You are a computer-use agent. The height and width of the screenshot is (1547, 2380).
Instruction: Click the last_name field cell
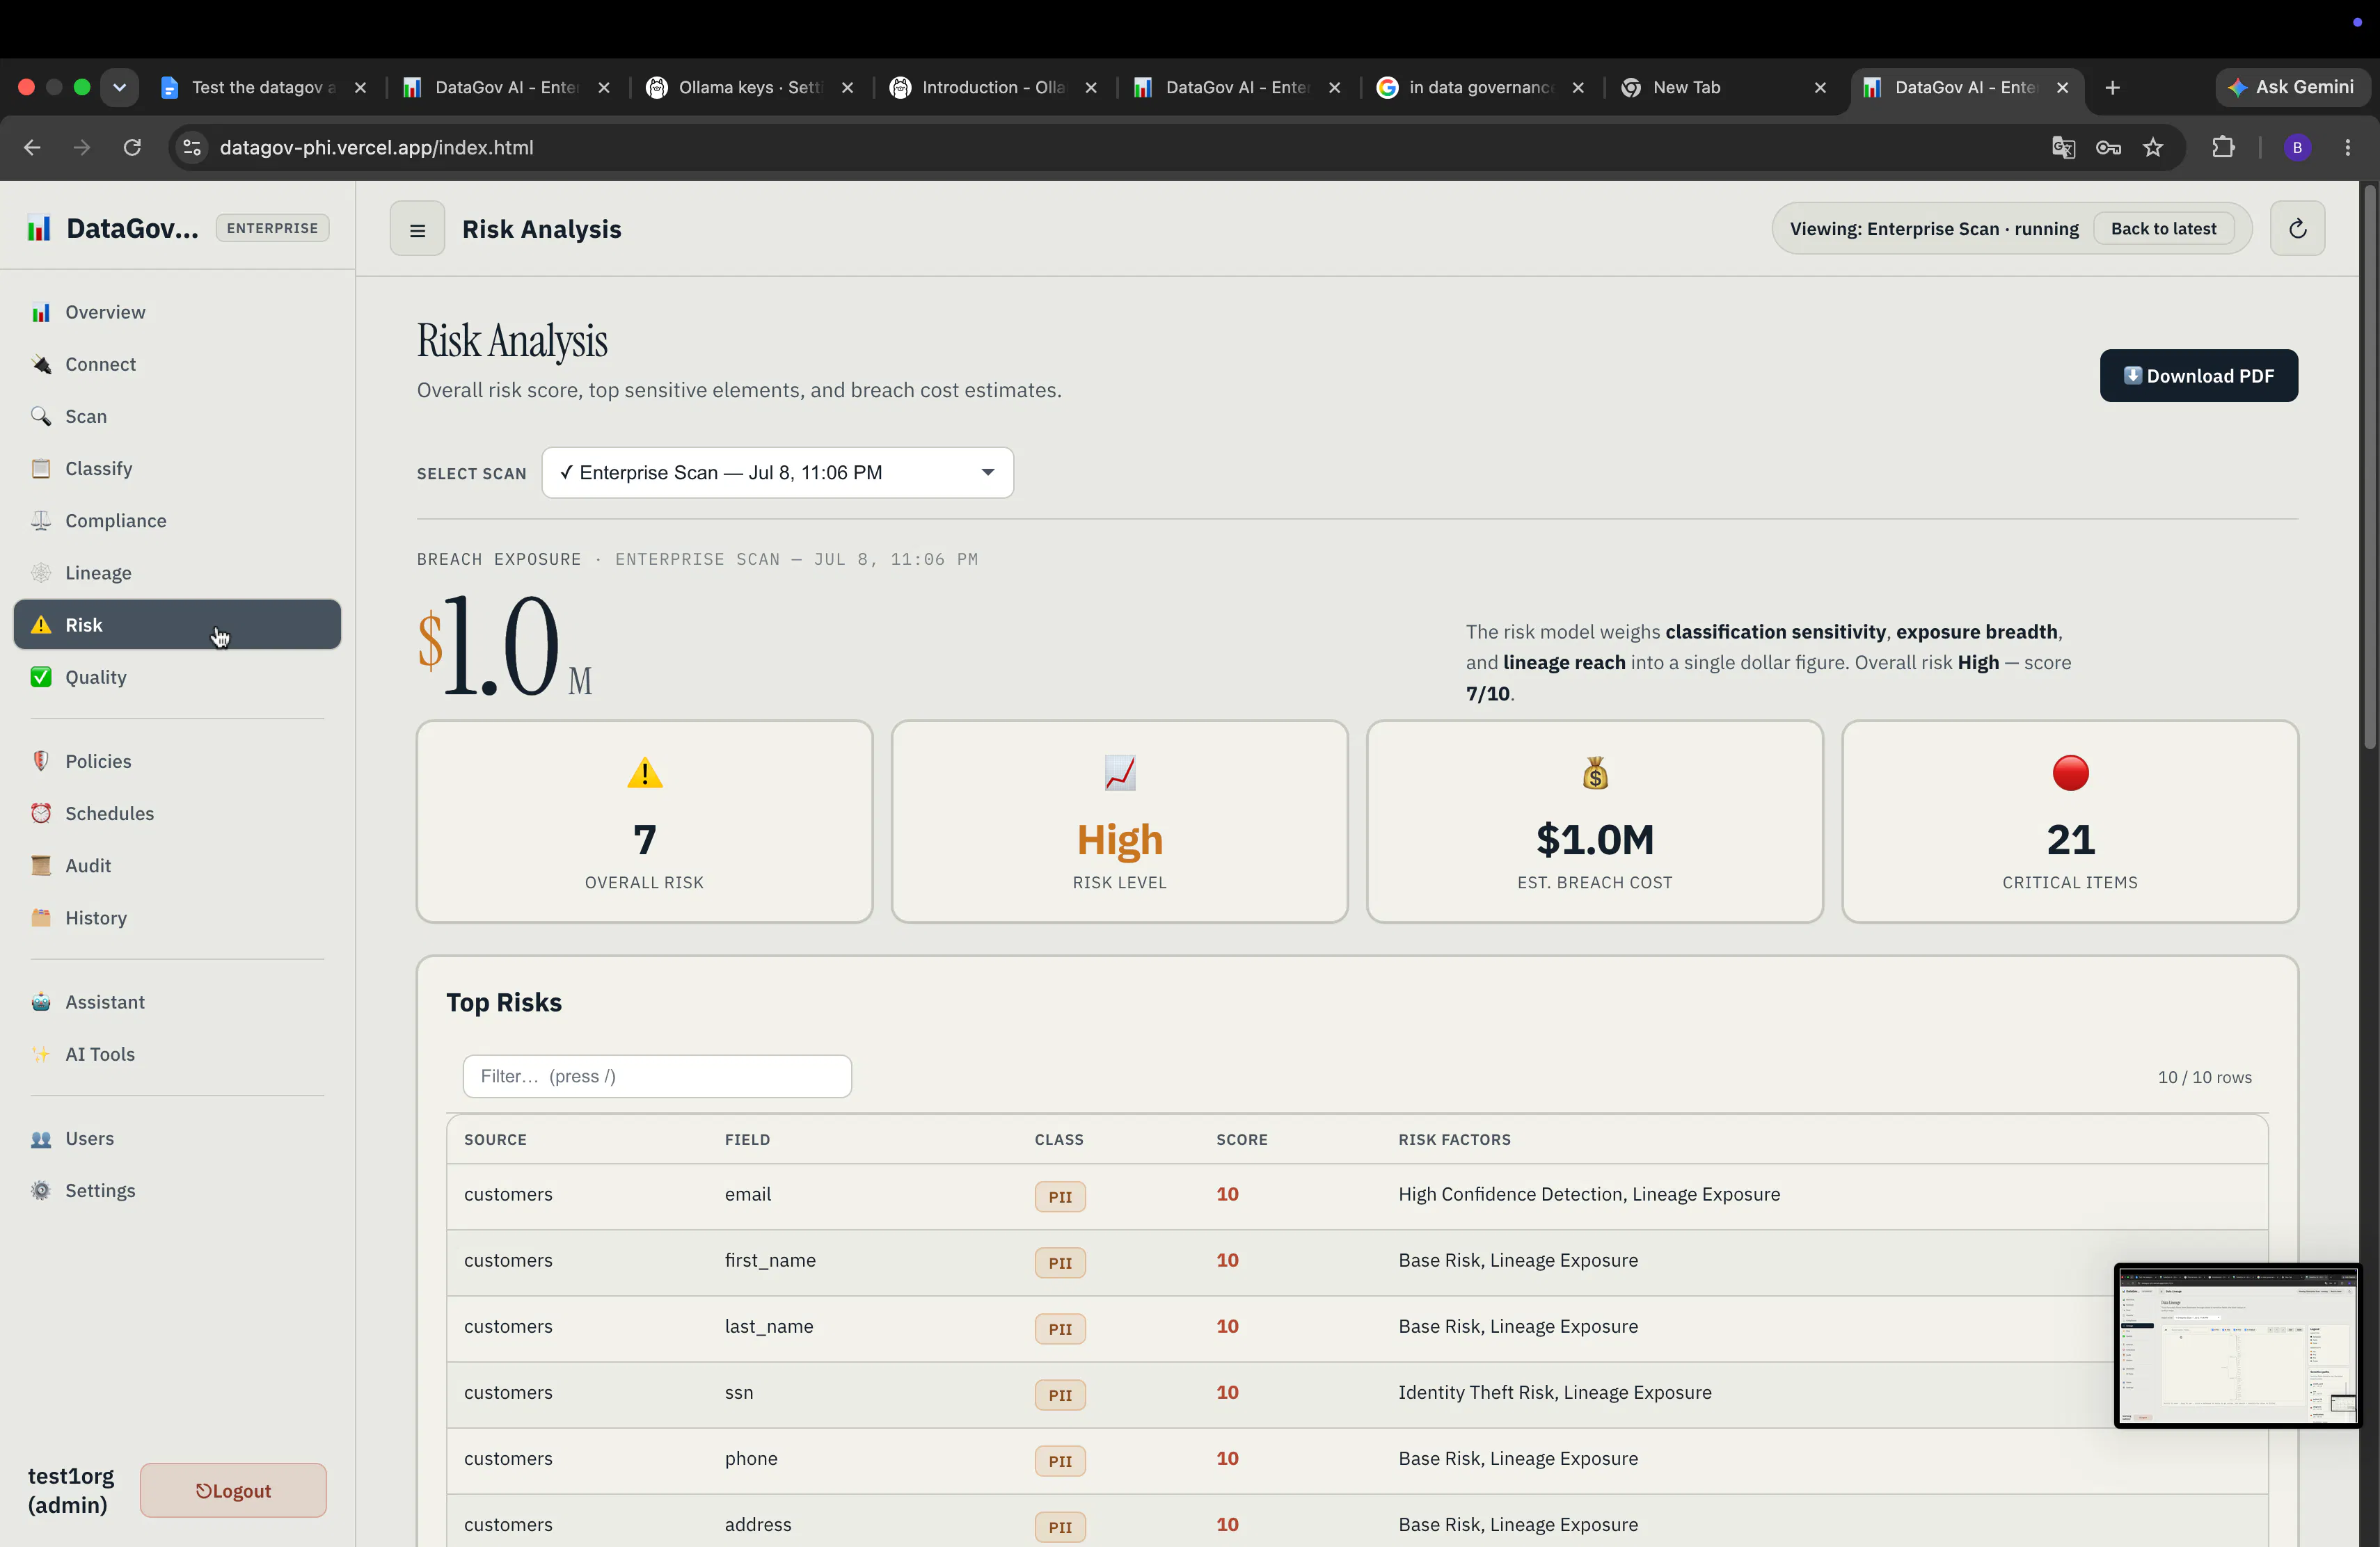pos(769,1326)
